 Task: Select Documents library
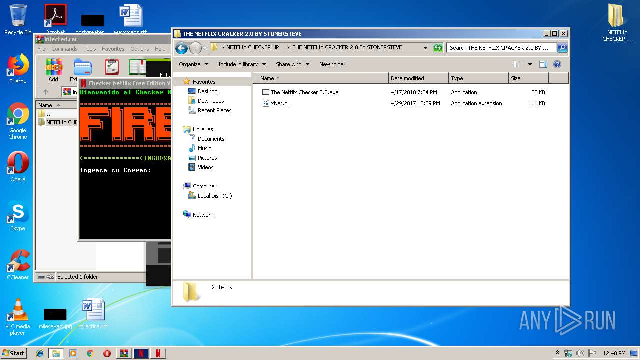point(206,139)
